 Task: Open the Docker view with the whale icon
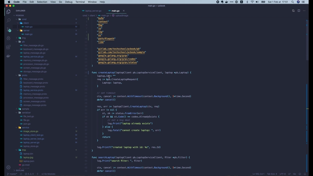(8, 56)
